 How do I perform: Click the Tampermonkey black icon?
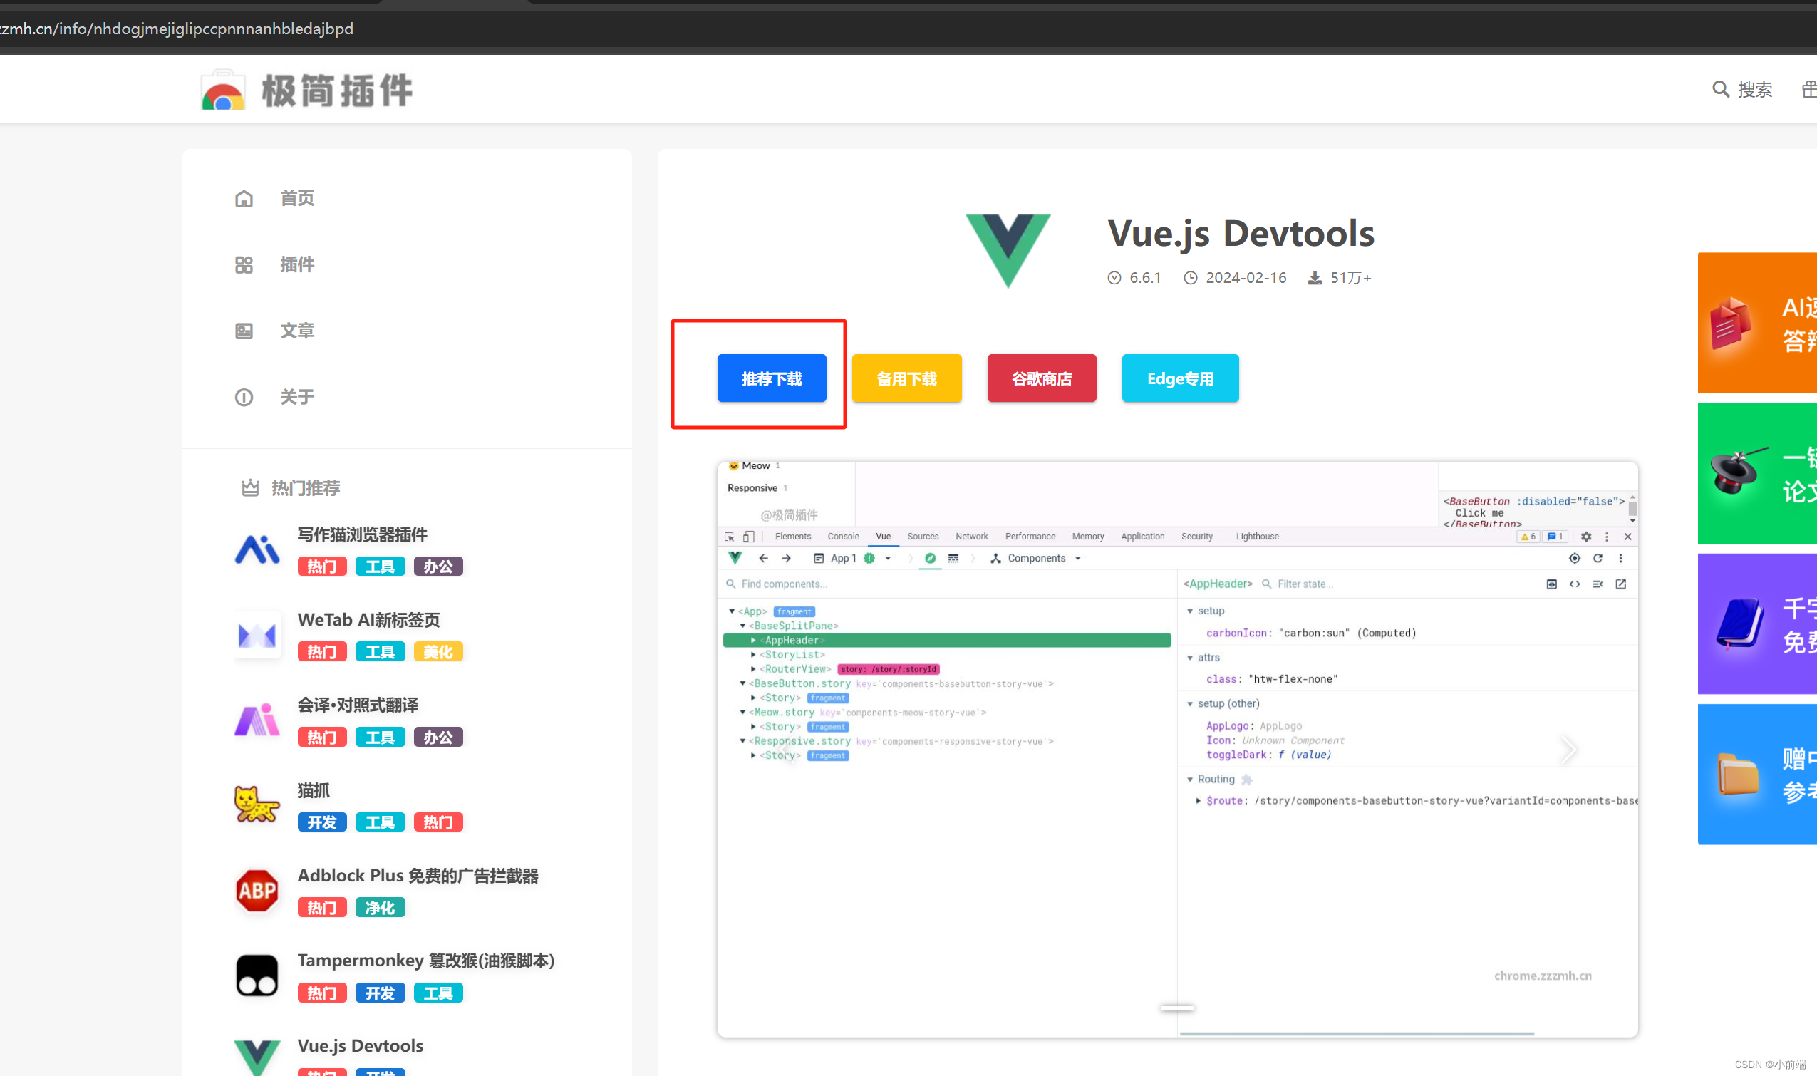click(x=257, y=976)
